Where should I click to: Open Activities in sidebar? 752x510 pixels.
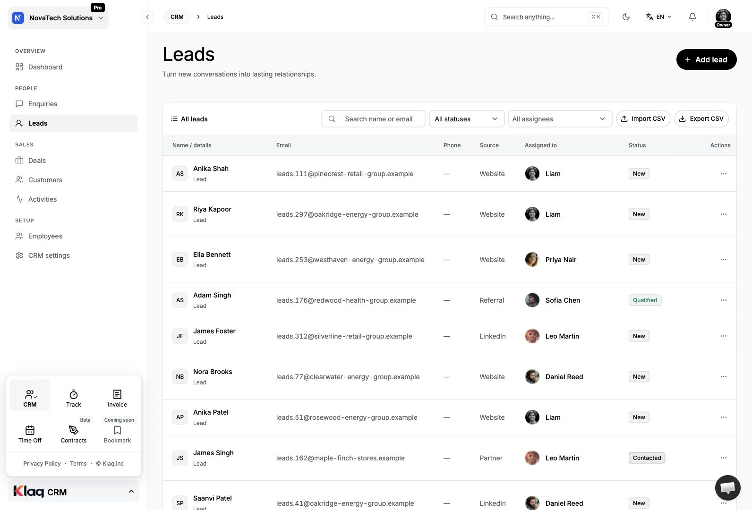point(73,199)
